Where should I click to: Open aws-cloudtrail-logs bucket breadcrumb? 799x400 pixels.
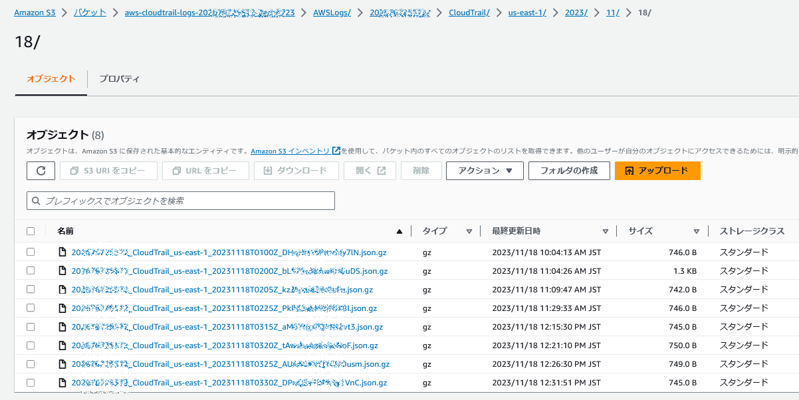click(x=209, y=13)
